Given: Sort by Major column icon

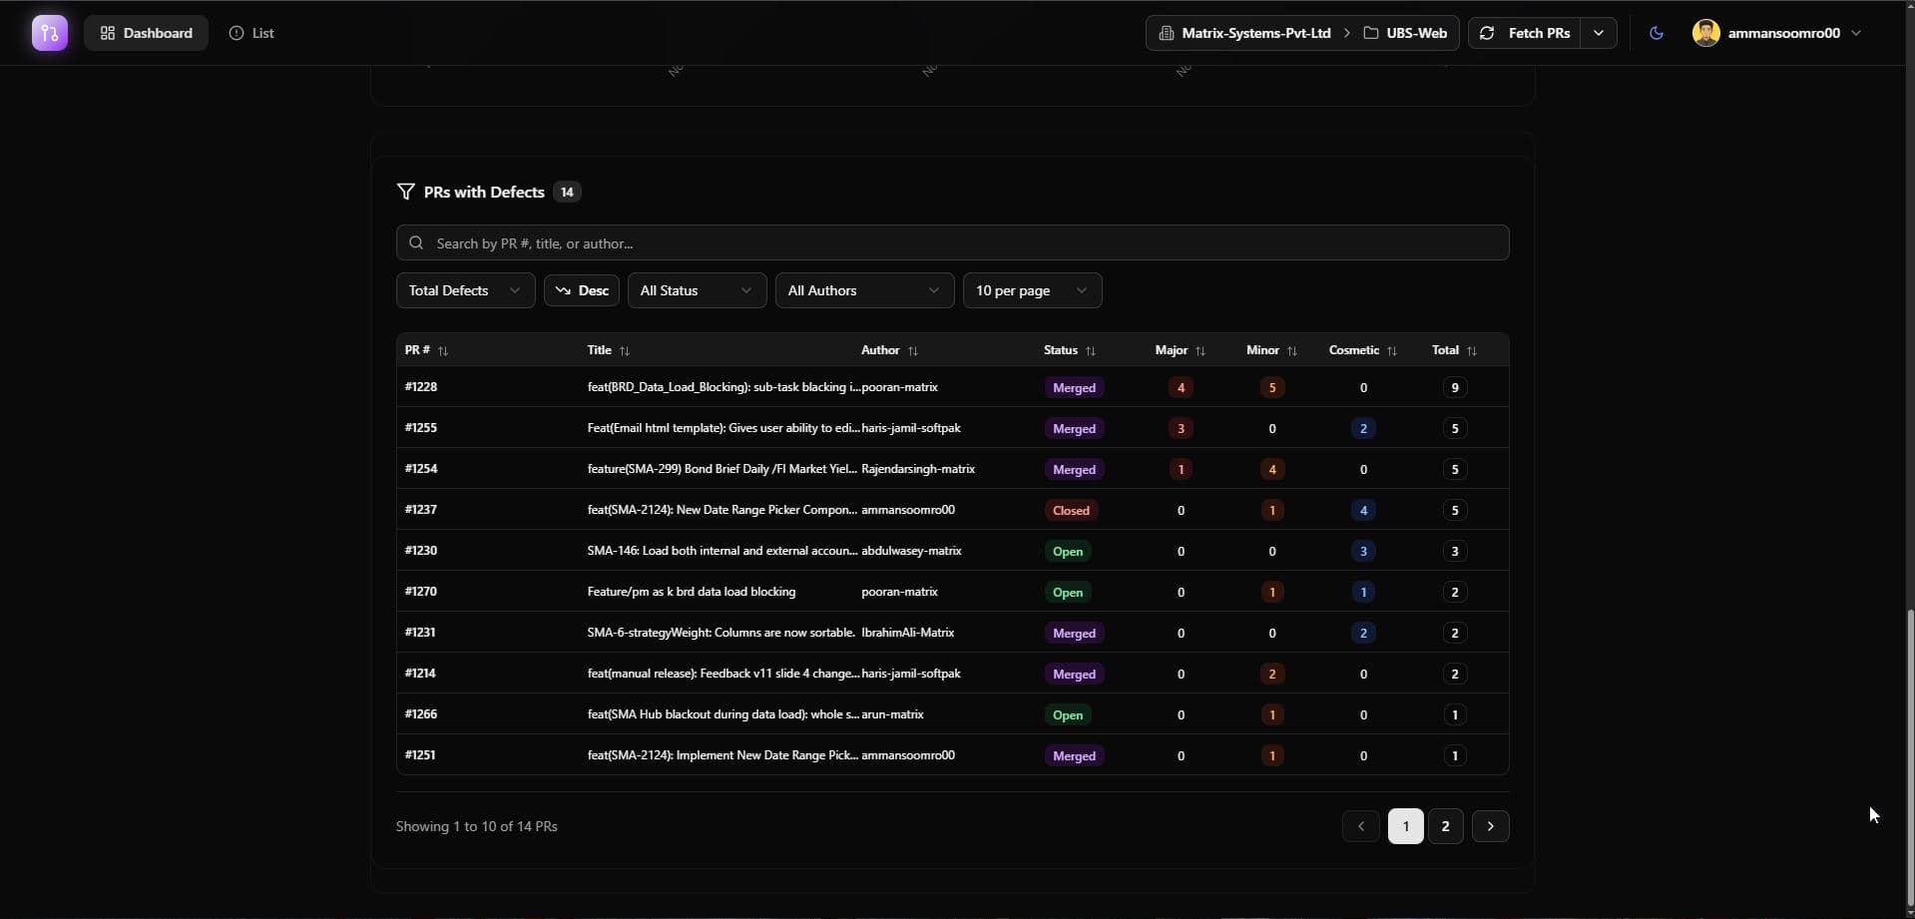Looking at the screenshot, I should (1200, 350).
